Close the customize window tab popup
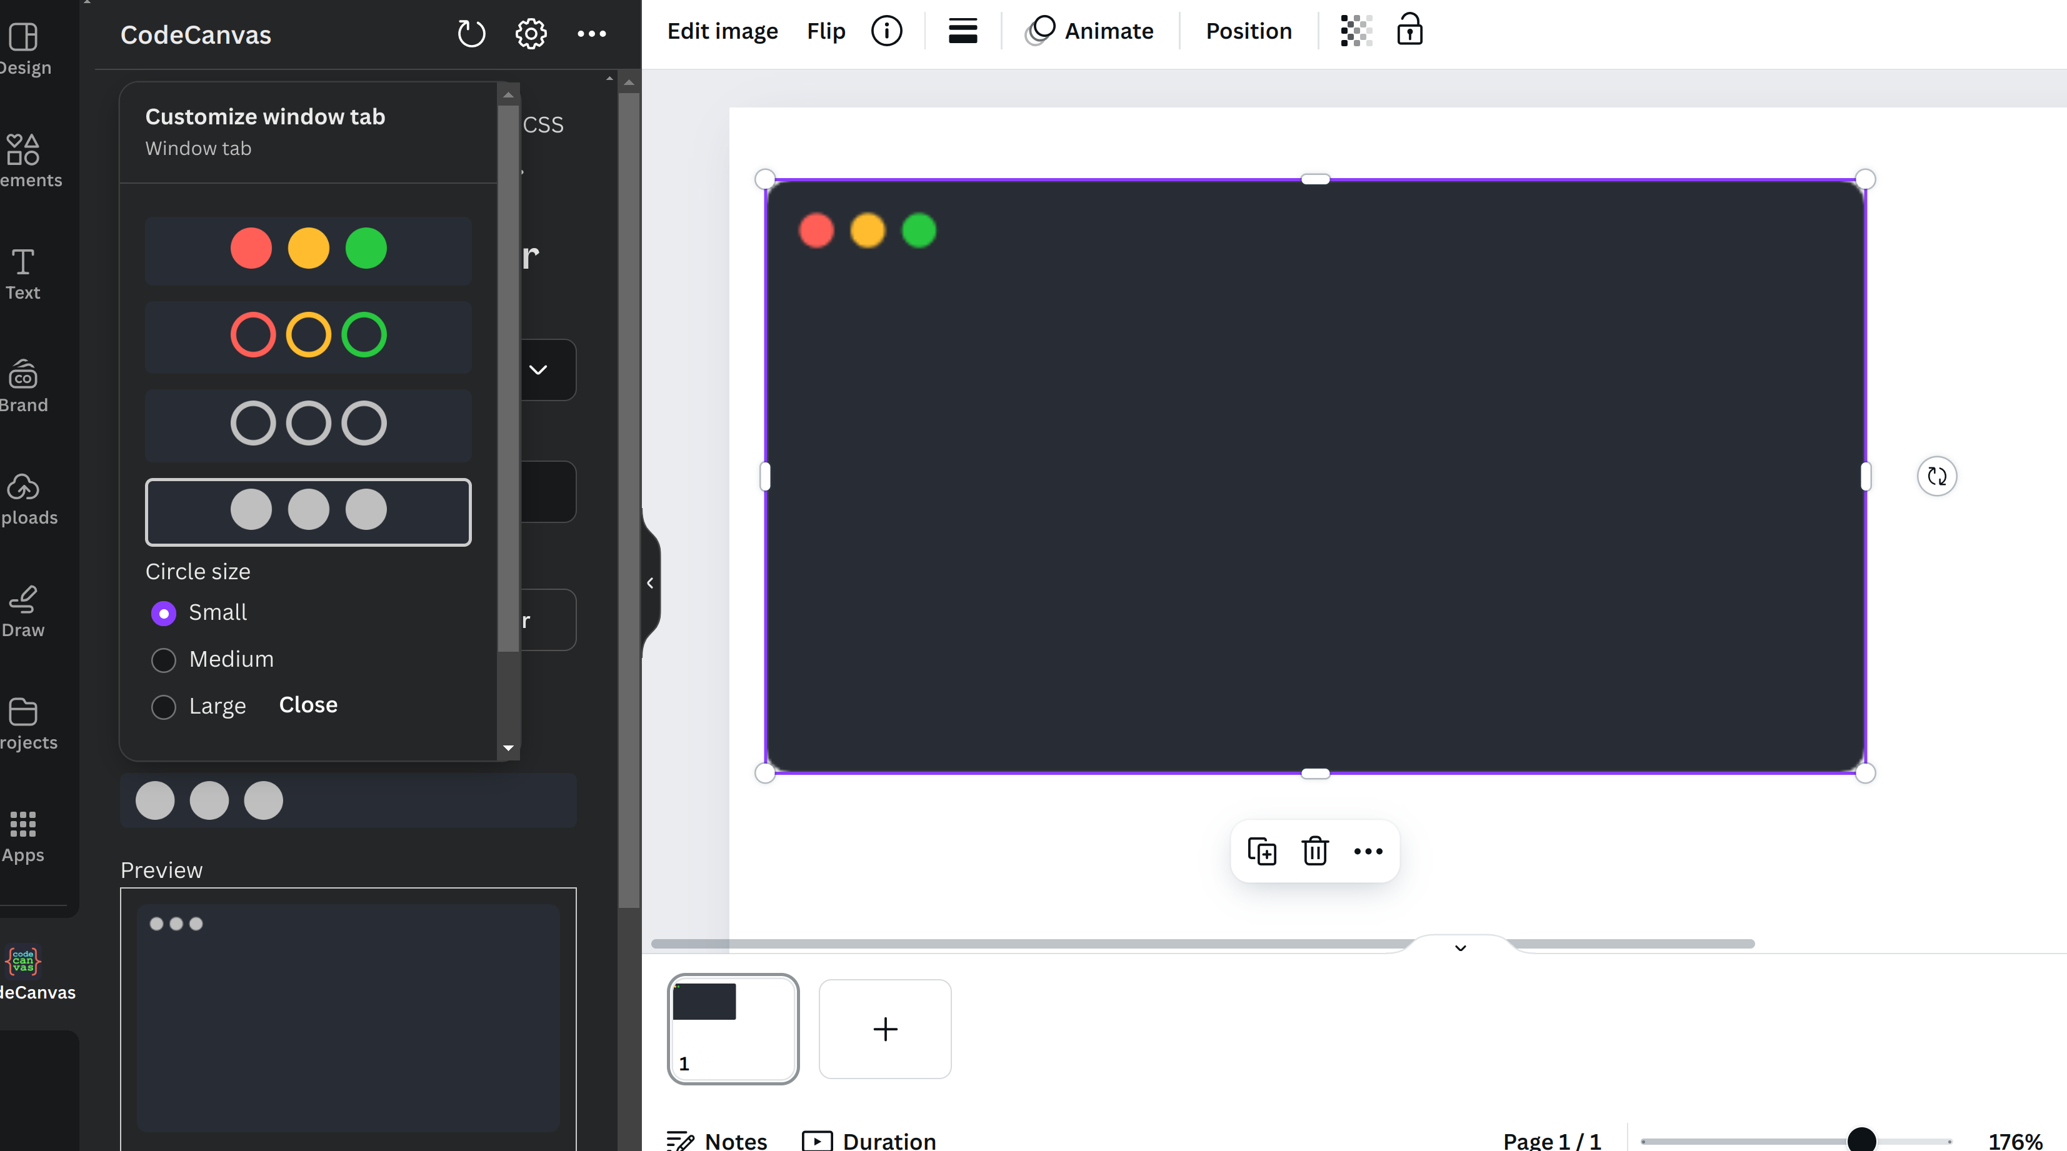The width and height of the screenshot is (2067, 1151). 308,705
